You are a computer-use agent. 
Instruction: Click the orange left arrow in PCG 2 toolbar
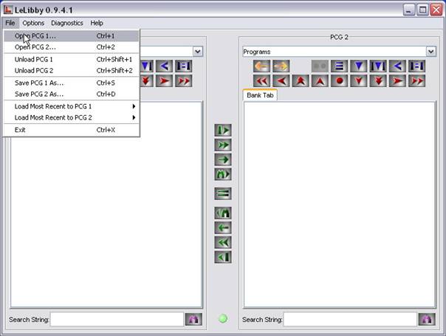261,66
